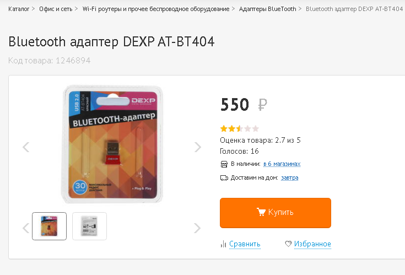This screenshot has width=405, height=275.
Task: Move thumbnail strip left with arrow
Action: [26, 228]
